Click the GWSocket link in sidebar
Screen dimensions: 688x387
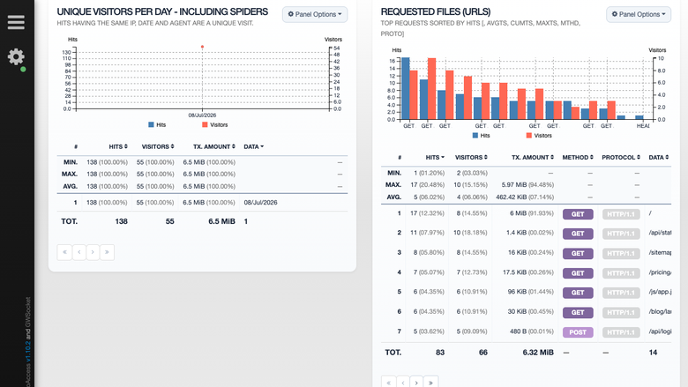tap(28, 311)
